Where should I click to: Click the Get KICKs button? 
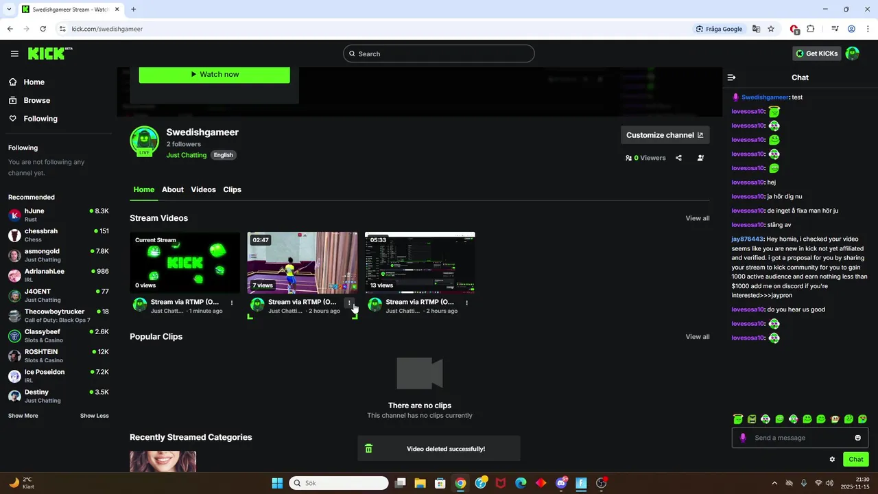coord(816,54)
